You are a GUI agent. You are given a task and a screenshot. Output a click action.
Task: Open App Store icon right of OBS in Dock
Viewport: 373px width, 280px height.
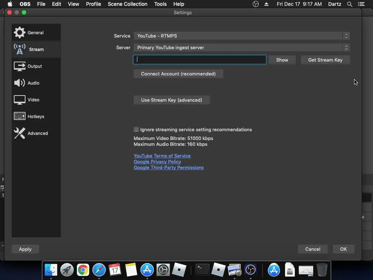click(x=274, y=270)
